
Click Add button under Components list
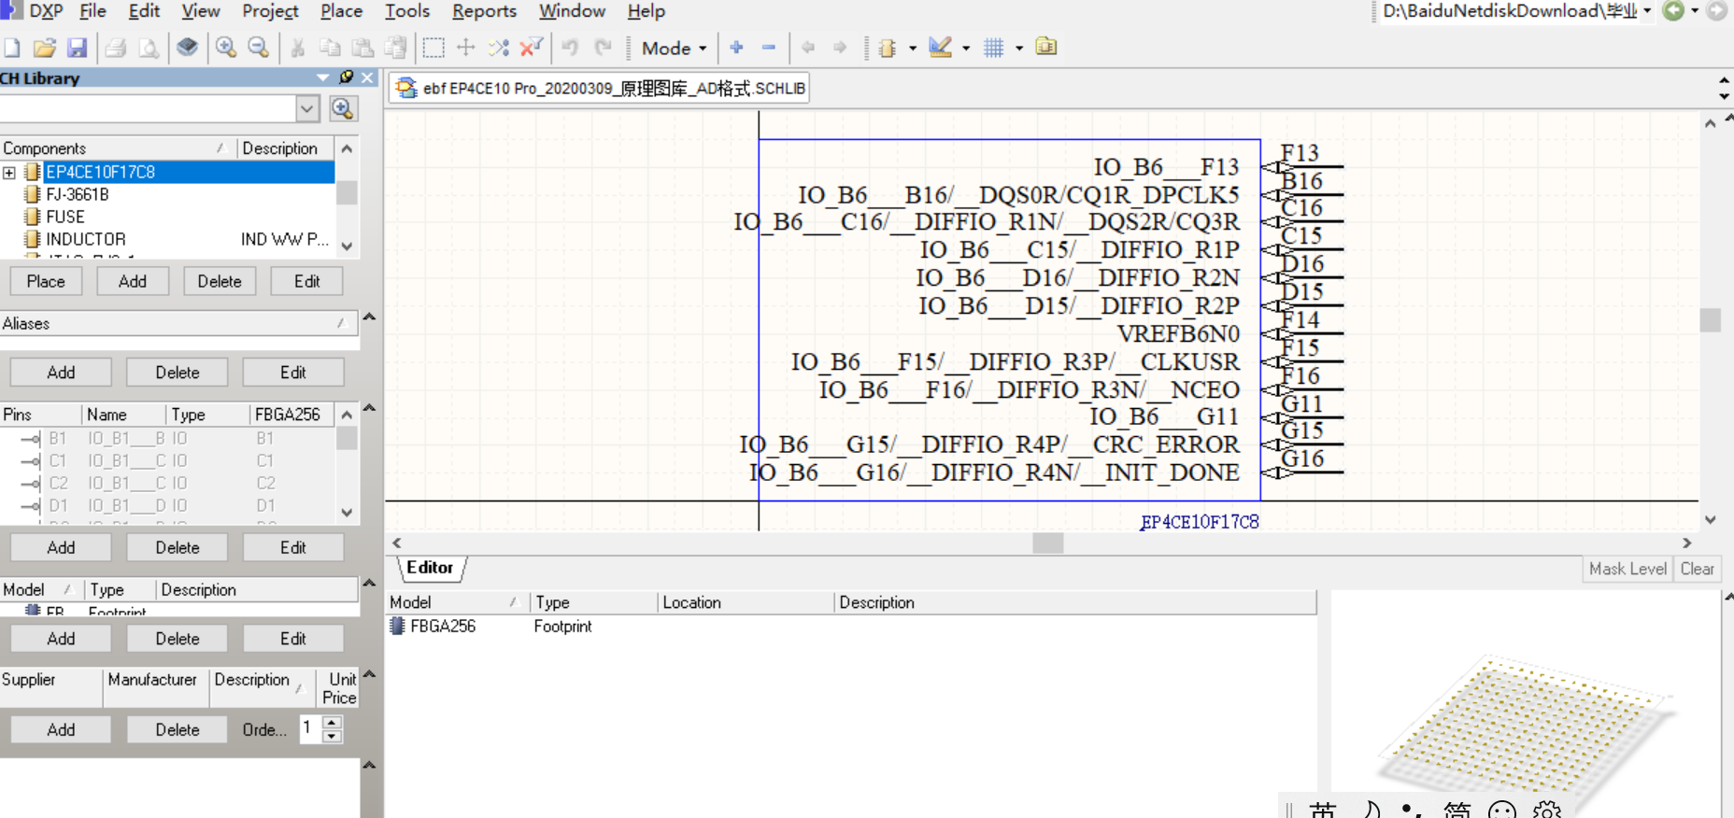(x=133, y=281)
